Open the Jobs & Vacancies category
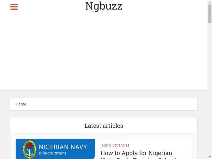Image resolution: width=212 pixels, height=159 pixels. coord(115,145)
